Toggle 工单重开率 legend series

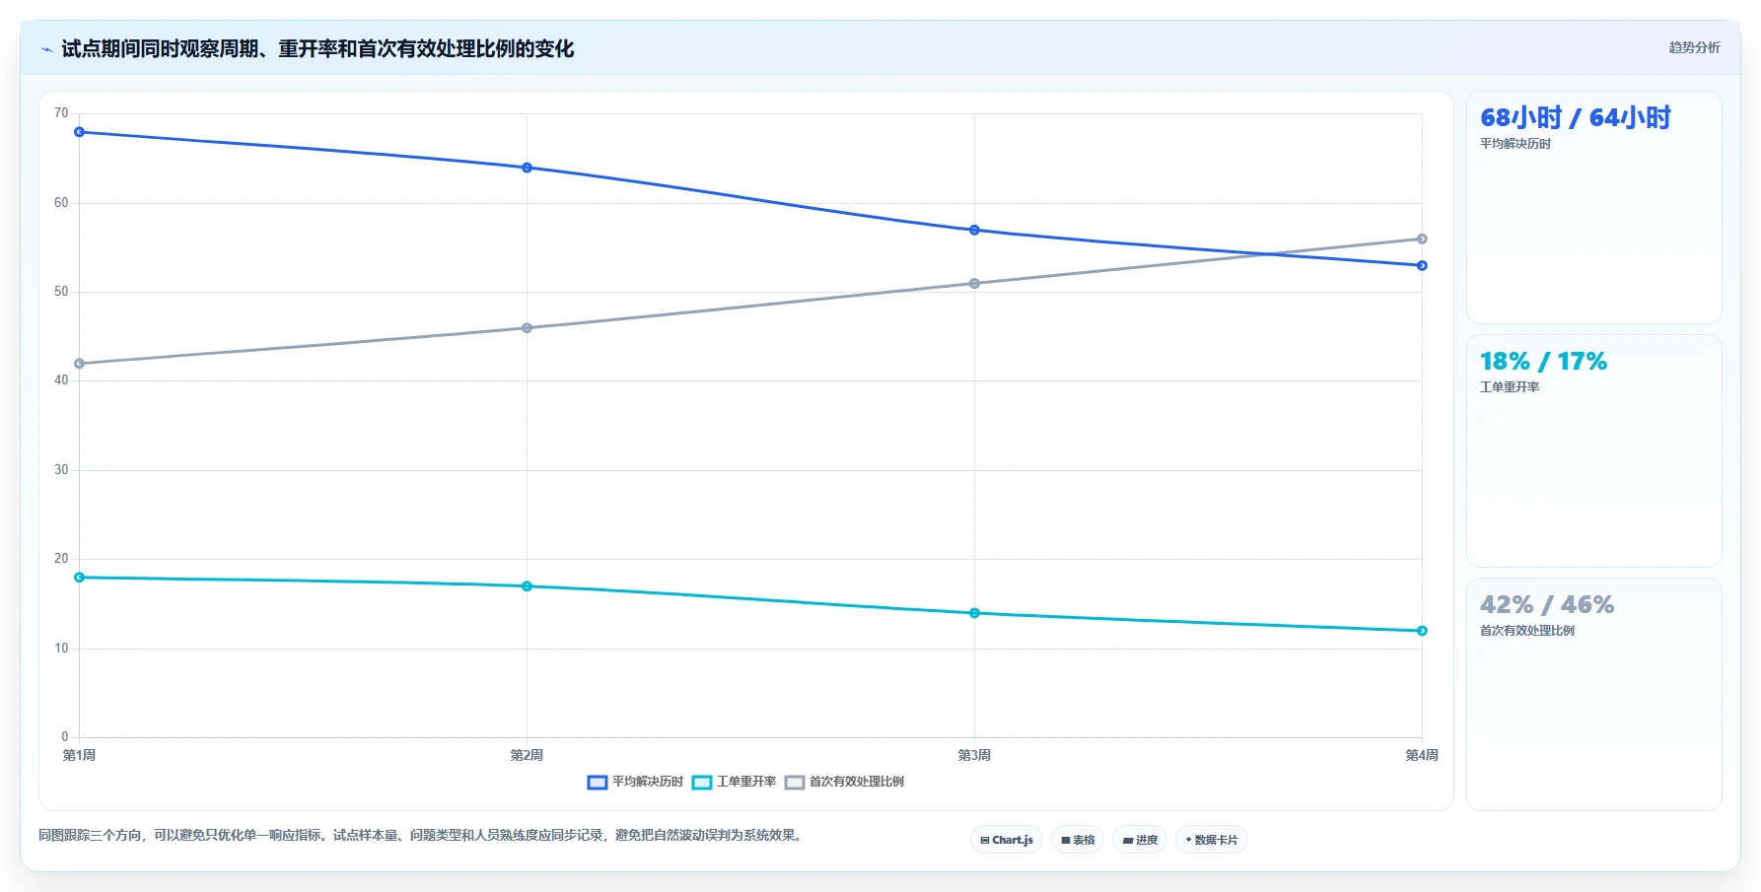tap(735, 782)
